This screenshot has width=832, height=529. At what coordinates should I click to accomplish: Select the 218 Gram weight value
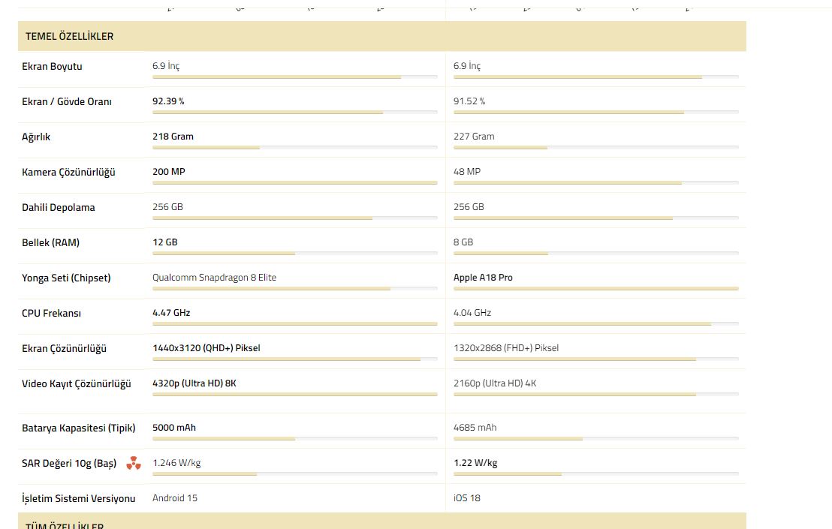click(173, 137)
